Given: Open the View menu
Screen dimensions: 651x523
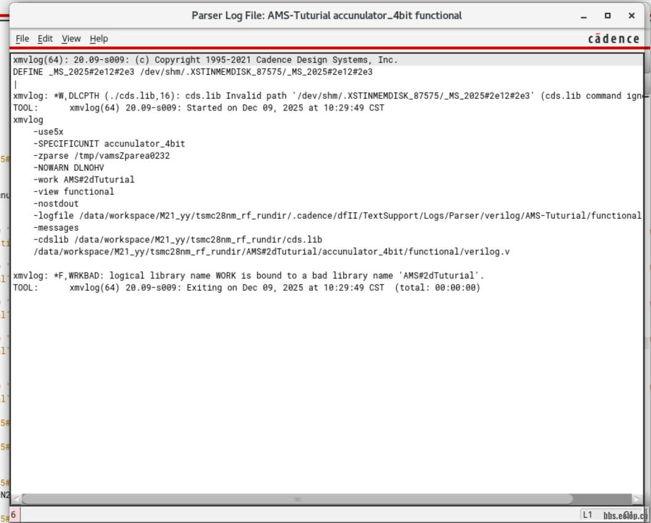Looking at the screenshot, I should [x=71, y=38].
